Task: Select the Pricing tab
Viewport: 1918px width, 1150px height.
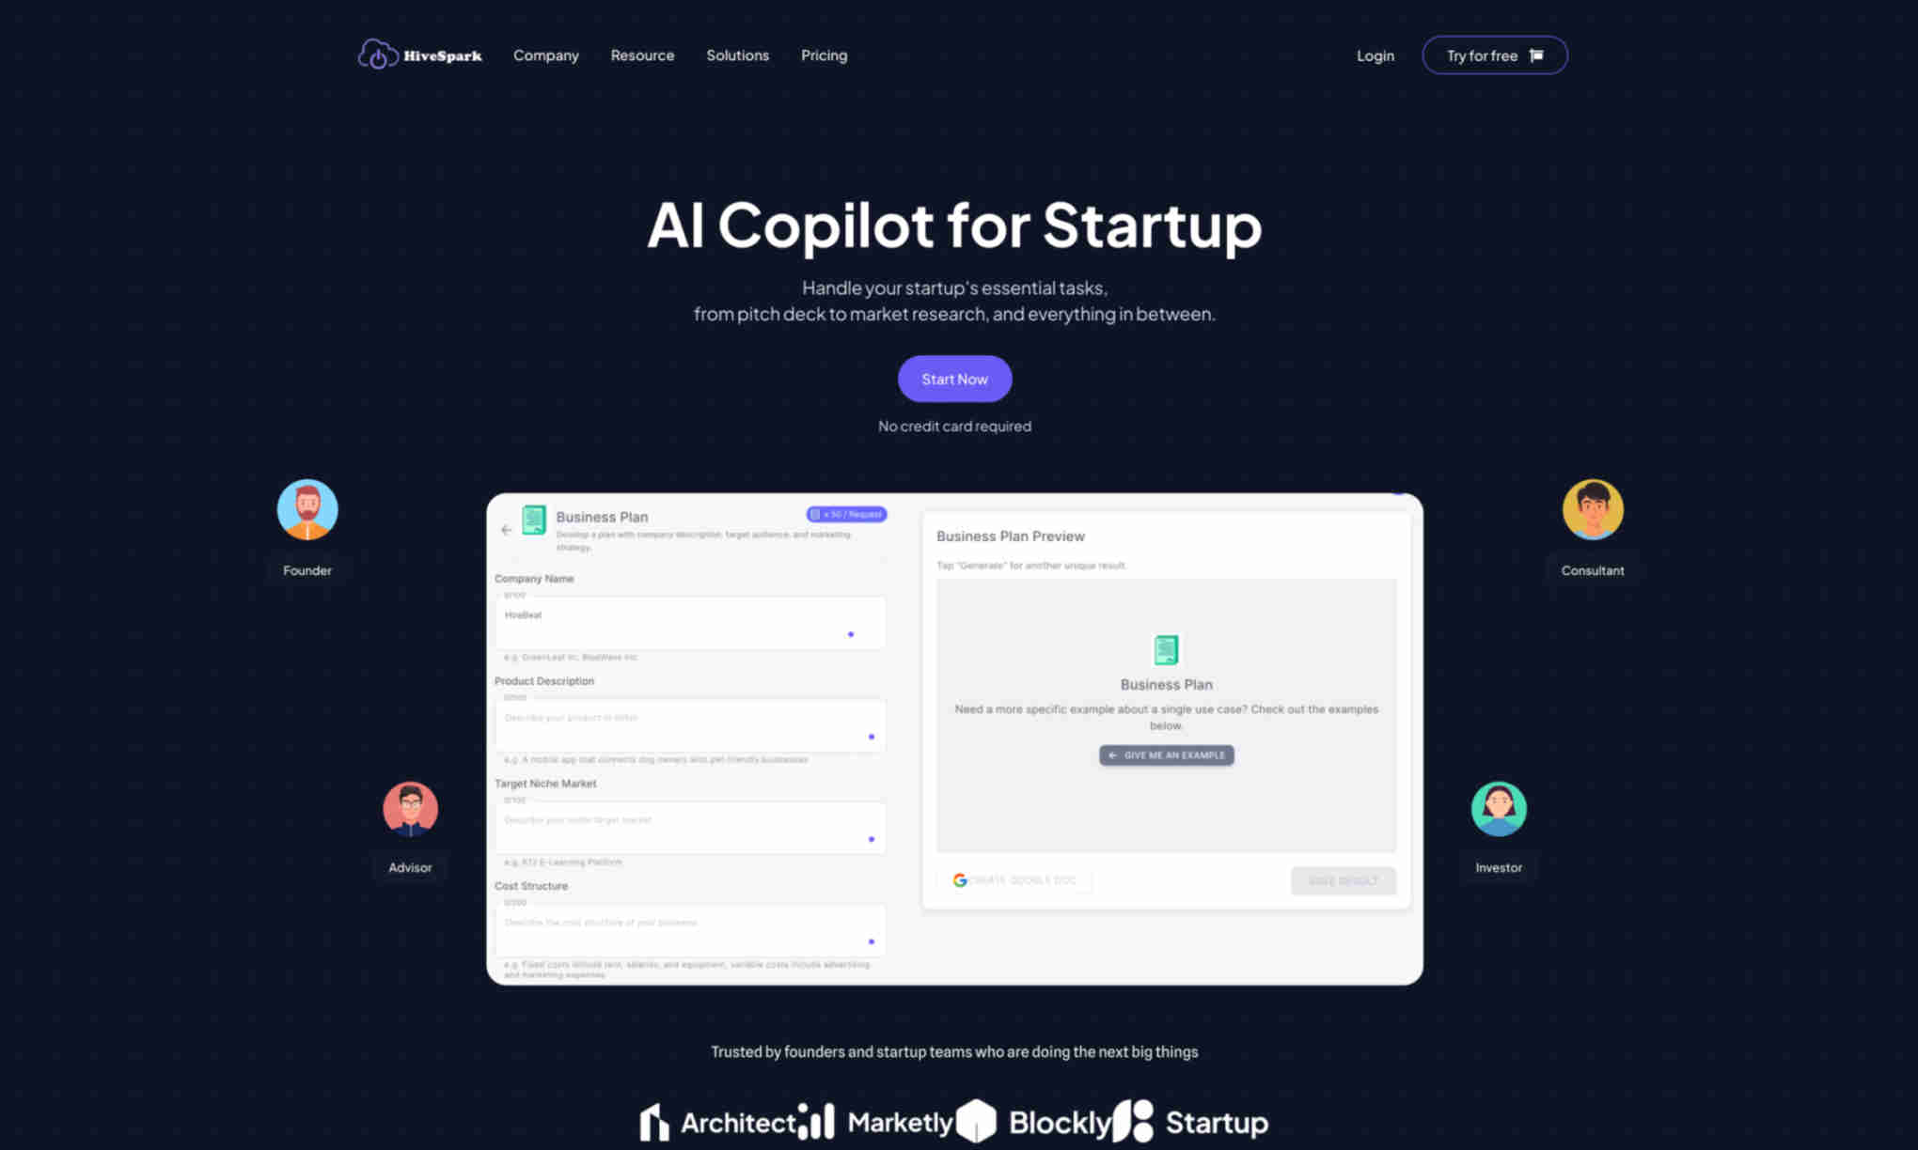Action: coord(824,54)
